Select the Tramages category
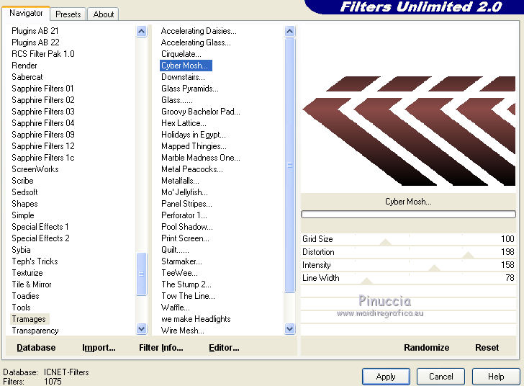This screenshot has width=524, height=386. 29,319
